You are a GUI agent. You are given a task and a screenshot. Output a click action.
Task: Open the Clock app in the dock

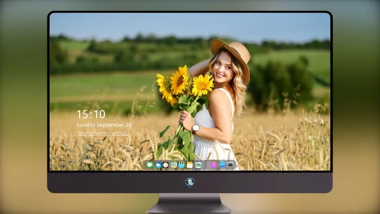pos(166,165)
